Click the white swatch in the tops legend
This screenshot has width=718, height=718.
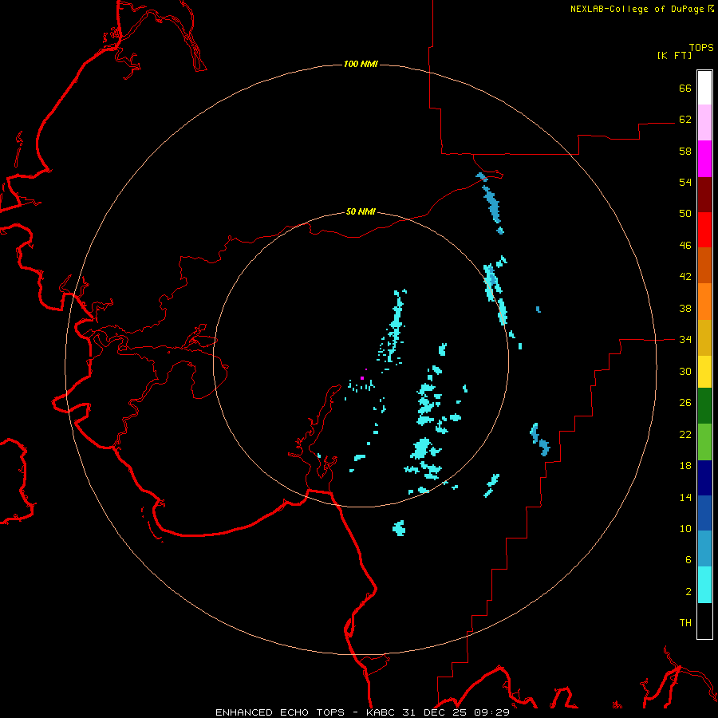(704, 88)
